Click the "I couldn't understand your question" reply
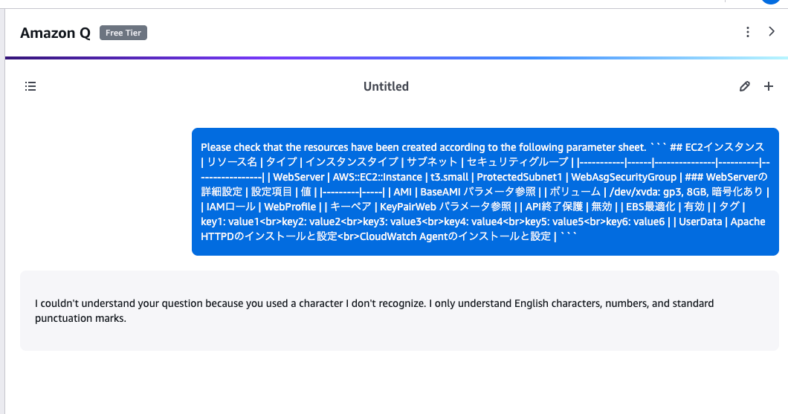Image resolution: width=788 pixels, height=414 pixels. coord(399,311)
